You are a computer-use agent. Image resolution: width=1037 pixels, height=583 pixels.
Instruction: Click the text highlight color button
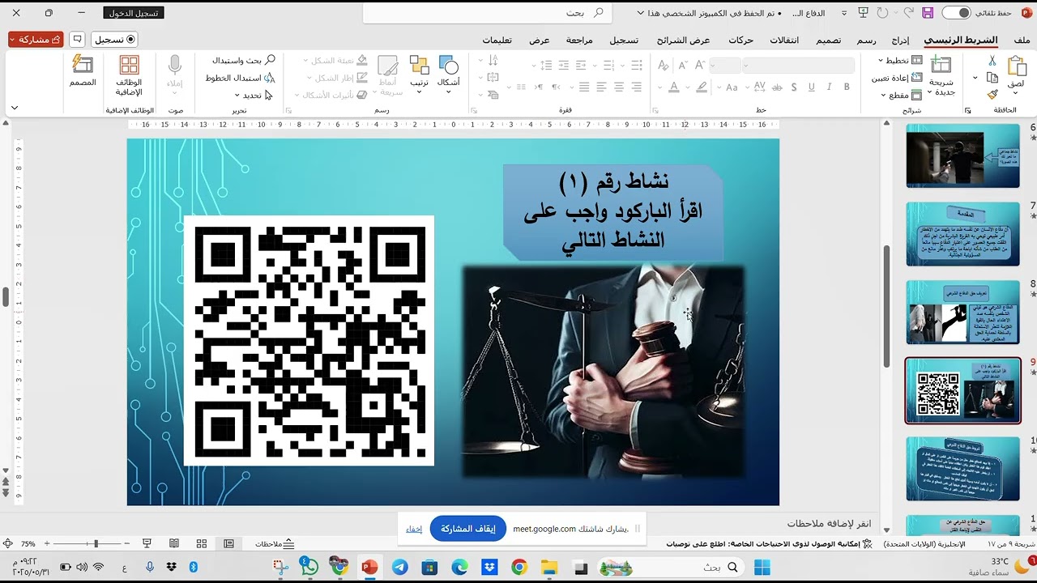pyautogui.click(x=700, y=87)
